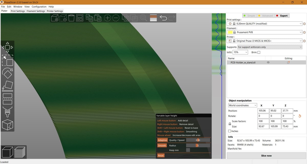Click the gear icon beside Printer preset
Screen dimensions: 307x164
coord(304,41)
